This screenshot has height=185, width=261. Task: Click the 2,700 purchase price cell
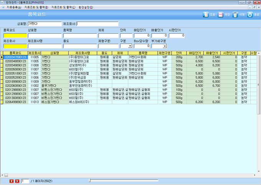(x=195, y=57)
